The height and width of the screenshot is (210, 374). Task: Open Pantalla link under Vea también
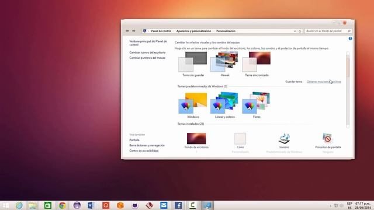[x=134, y=140]
